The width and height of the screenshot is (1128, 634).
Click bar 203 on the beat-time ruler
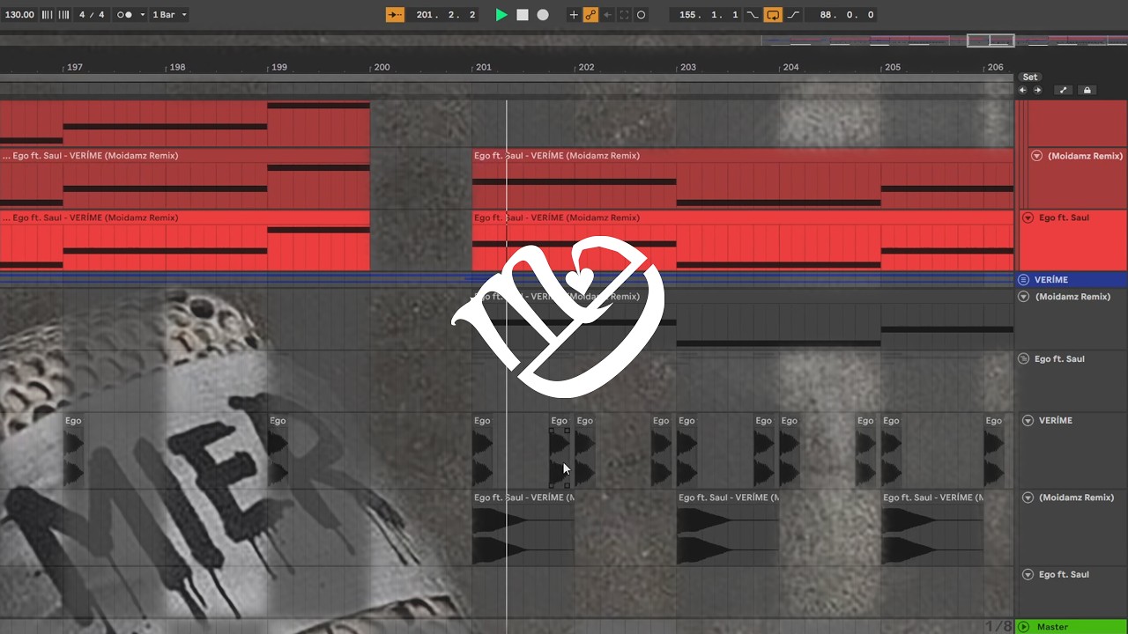pos(688,67)
